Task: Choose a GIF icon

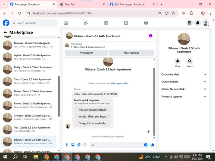Action: pos(85,145)
